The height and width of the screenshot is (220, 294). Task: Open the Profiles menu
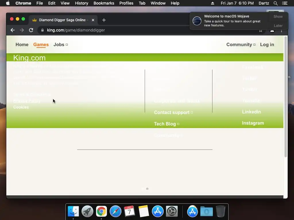coord(126,3)
